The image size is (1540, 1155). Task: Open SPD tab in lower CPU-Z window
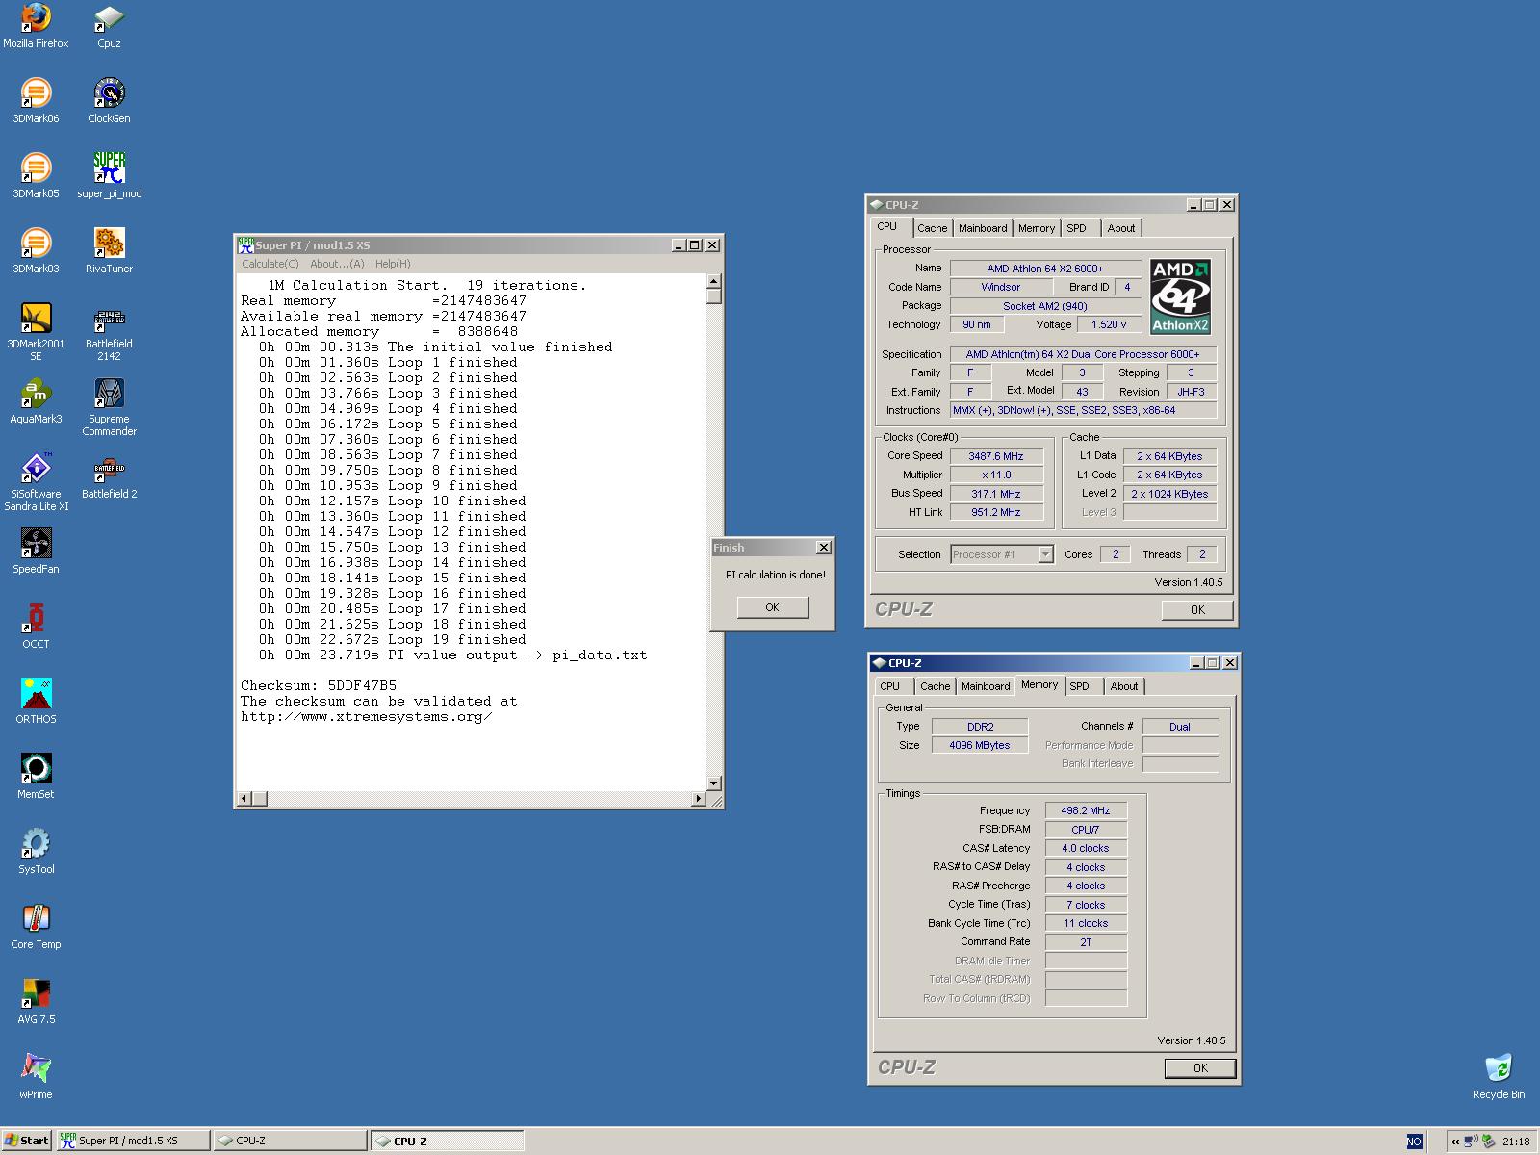[x=1080, y=686]
